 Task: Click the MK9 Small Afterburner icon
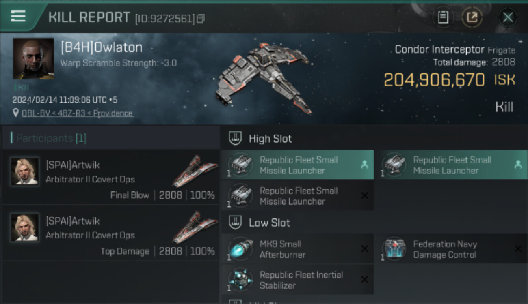240,248
